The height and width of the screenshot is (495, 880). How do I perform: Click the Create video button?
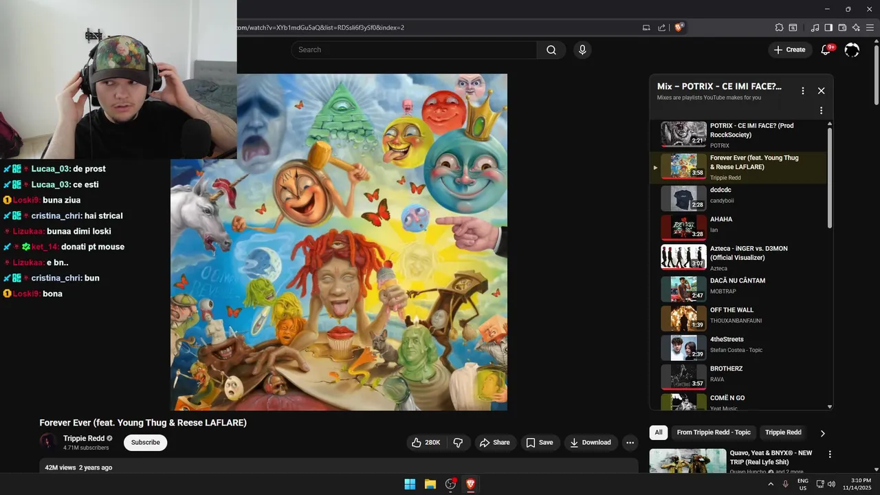coord(789,49)
